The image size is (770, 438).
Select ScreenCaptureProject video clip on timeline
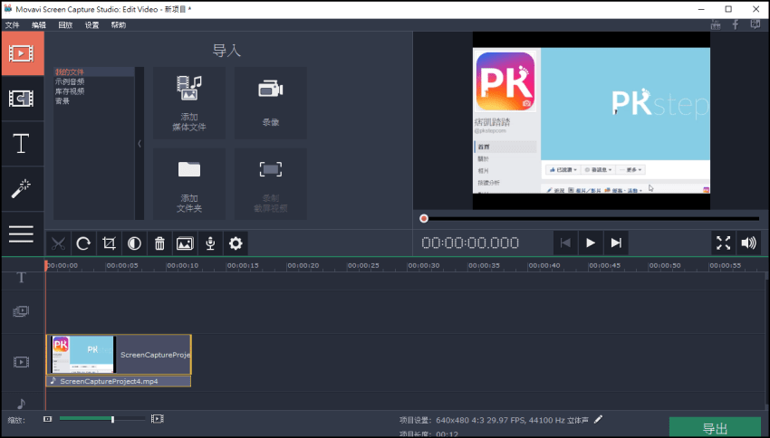pos(119,355)
